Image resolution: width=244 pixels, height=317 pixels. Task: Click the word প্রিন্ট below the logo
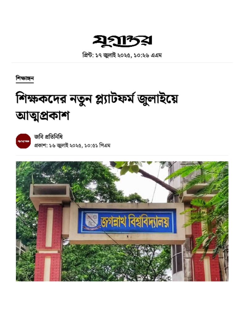87,55
